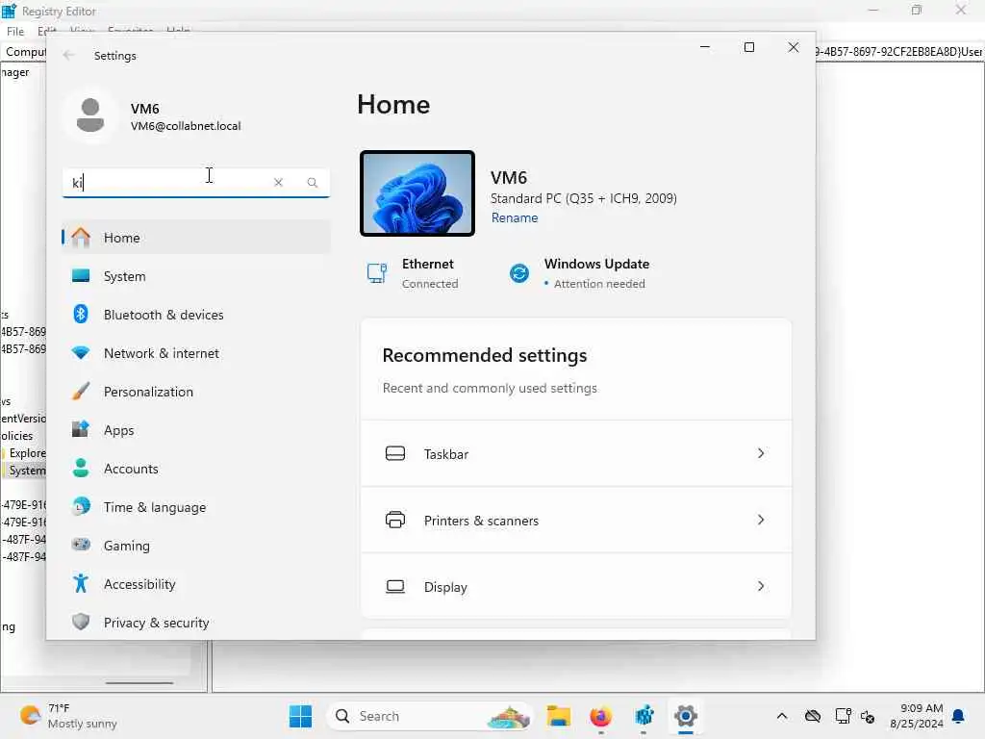Maximize the Settings window
The width and height of the screenshot is (985, 739).
click(x=748, y=47)
